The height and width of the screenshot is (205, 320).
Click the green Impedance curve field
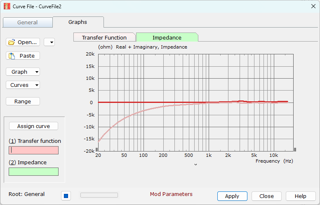click(33, 172)
